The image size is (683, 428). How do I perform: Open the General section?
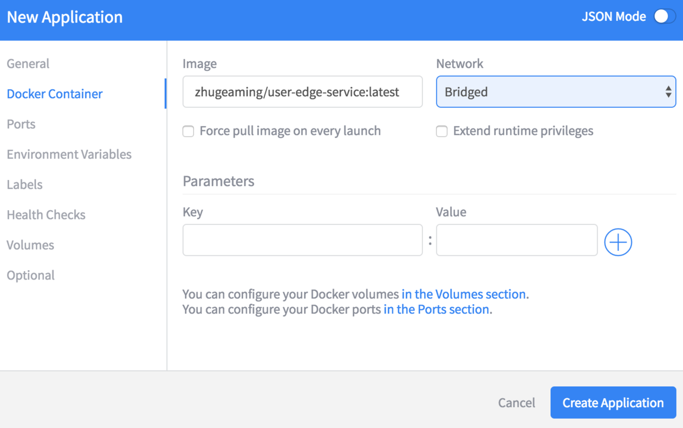28,64
